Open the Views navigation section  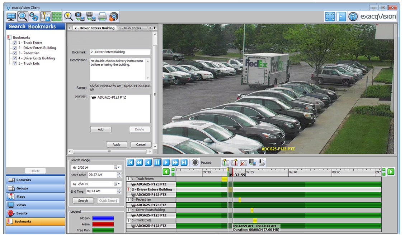tap(36, 205)
